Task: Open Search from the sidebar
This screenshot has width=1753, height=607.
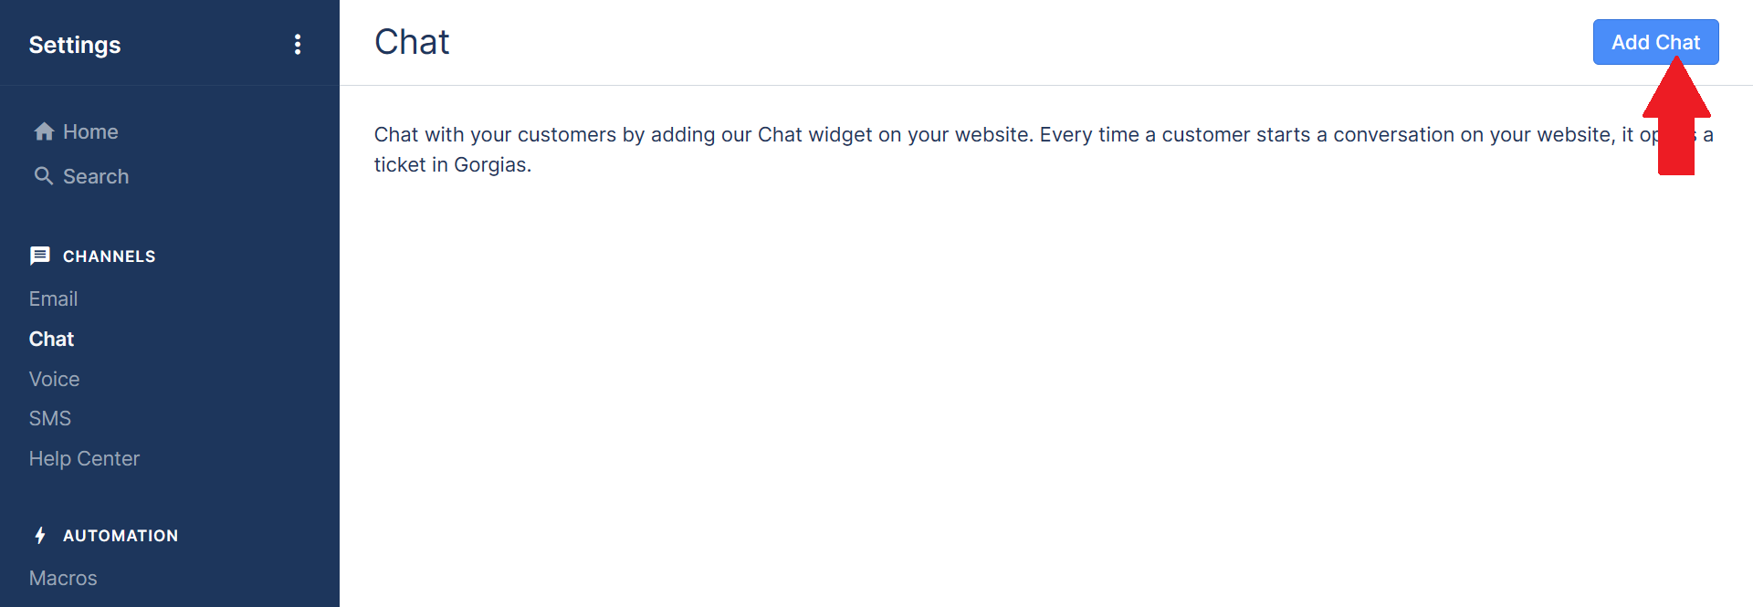Action: (x=96, y=176)
